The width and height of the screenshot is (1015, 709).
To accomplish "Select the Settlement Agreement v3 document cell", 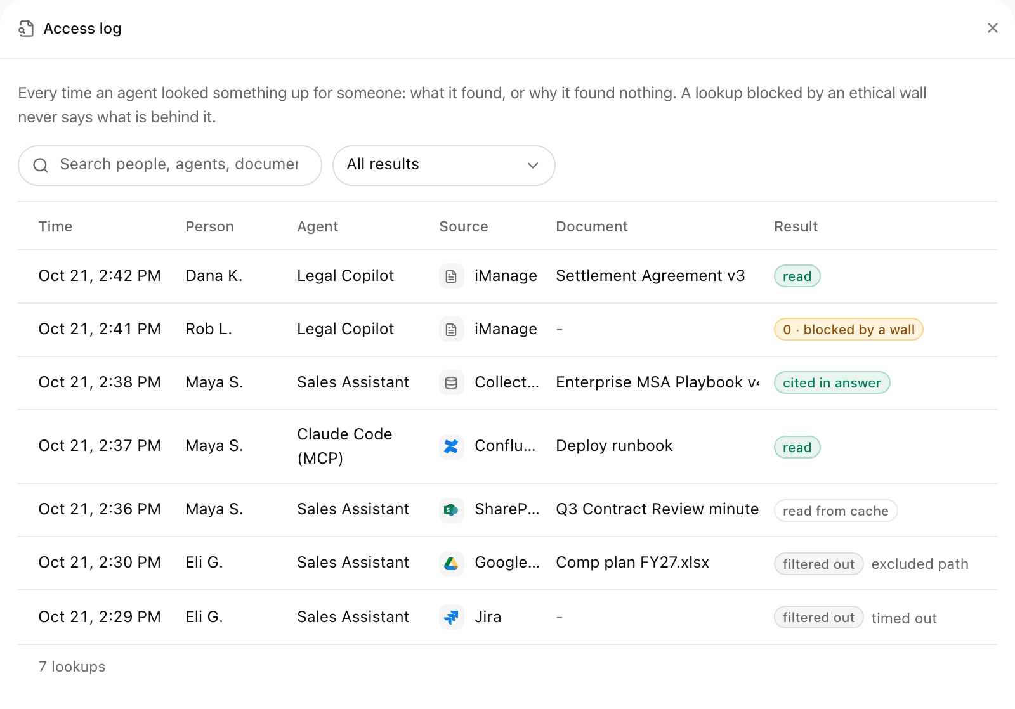I will click(x=650, y=276).
